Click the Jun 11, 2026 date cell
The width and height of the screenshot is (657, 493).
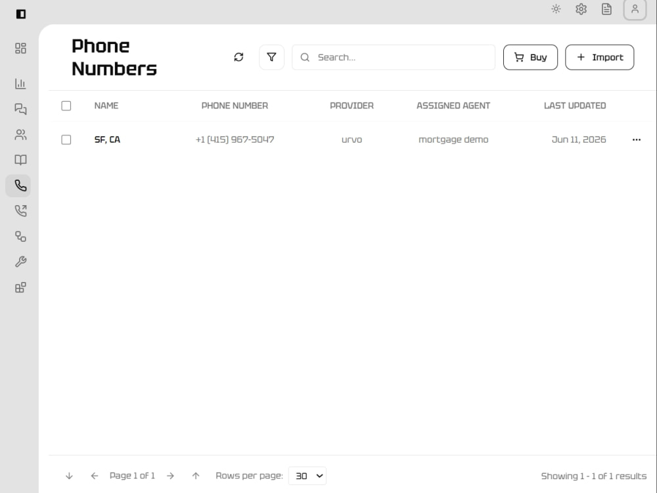[579, 139]
